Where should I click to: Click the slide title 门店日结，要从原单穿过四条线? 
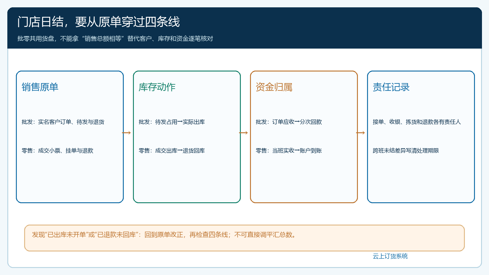(x=98, y=22)
